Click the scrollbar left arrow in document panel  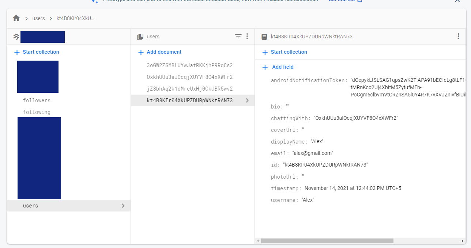(x=258, y=241)
